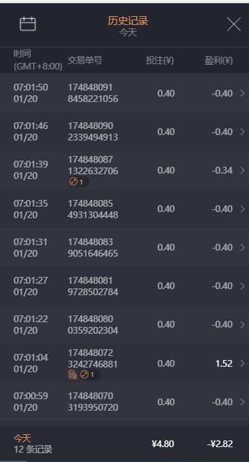Screen dimensions: 249x462
Task: Select order number 1748480839051646465
Action: point(93,247)
